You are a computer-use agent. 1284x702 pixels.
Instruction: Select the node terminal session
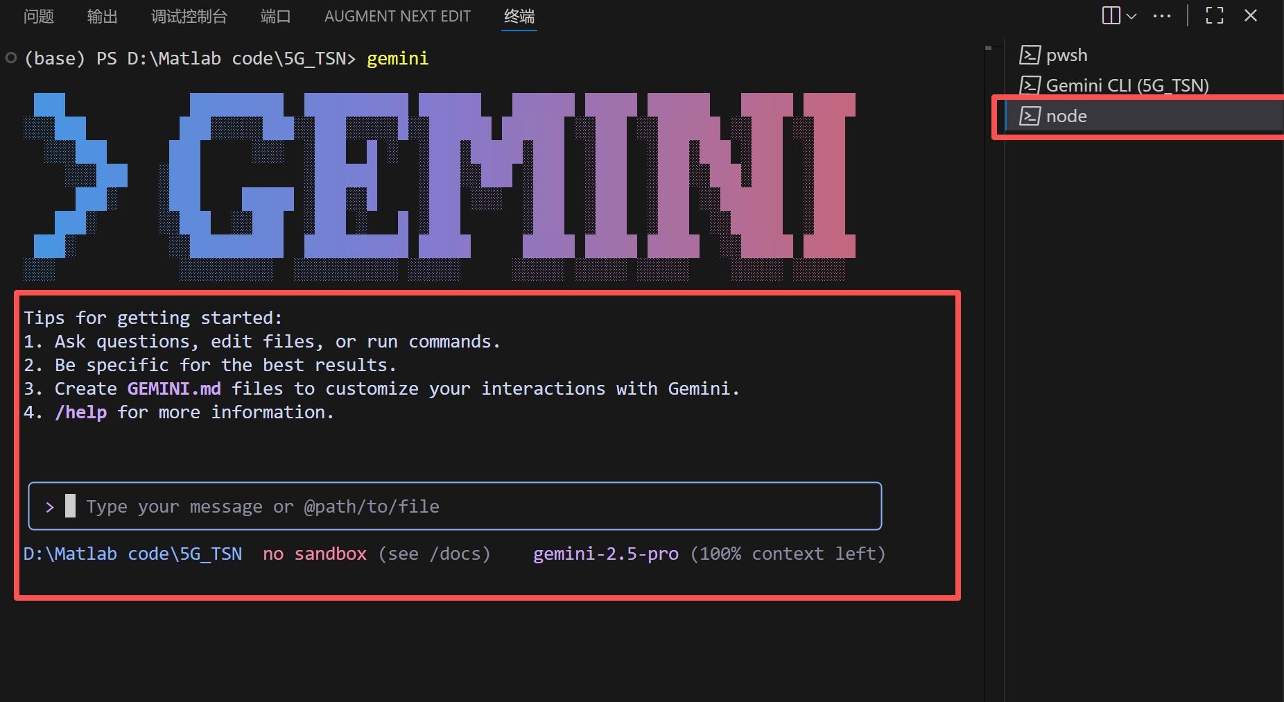[x=1066, y=116]
